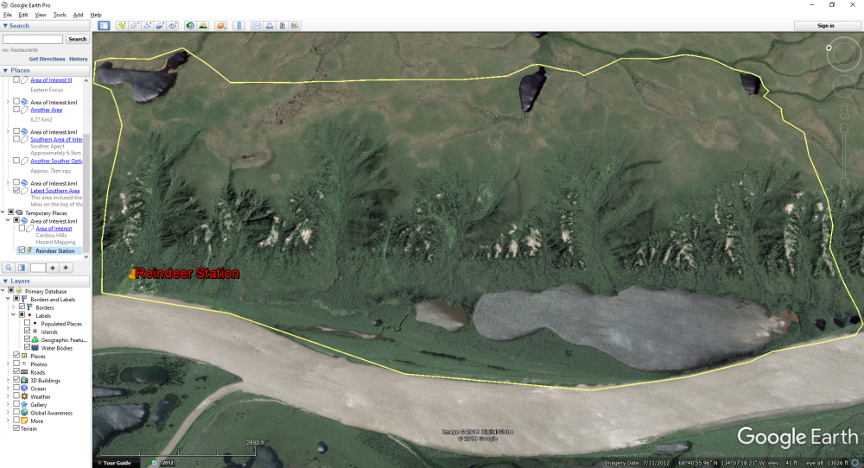
Task: Click the search input field
Action: coord(33,39)
